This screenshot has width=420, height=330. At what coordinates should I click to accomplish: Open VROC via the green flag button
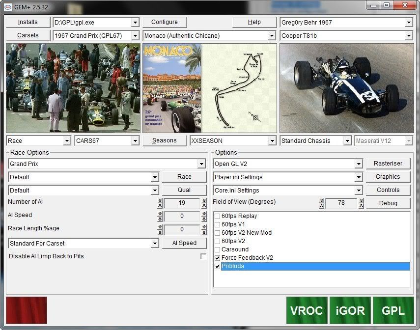[307, 310]
